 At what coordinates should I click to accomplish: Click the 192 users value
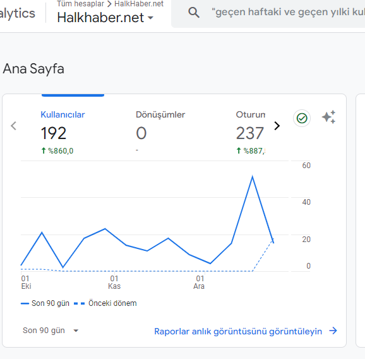[54, 133]
